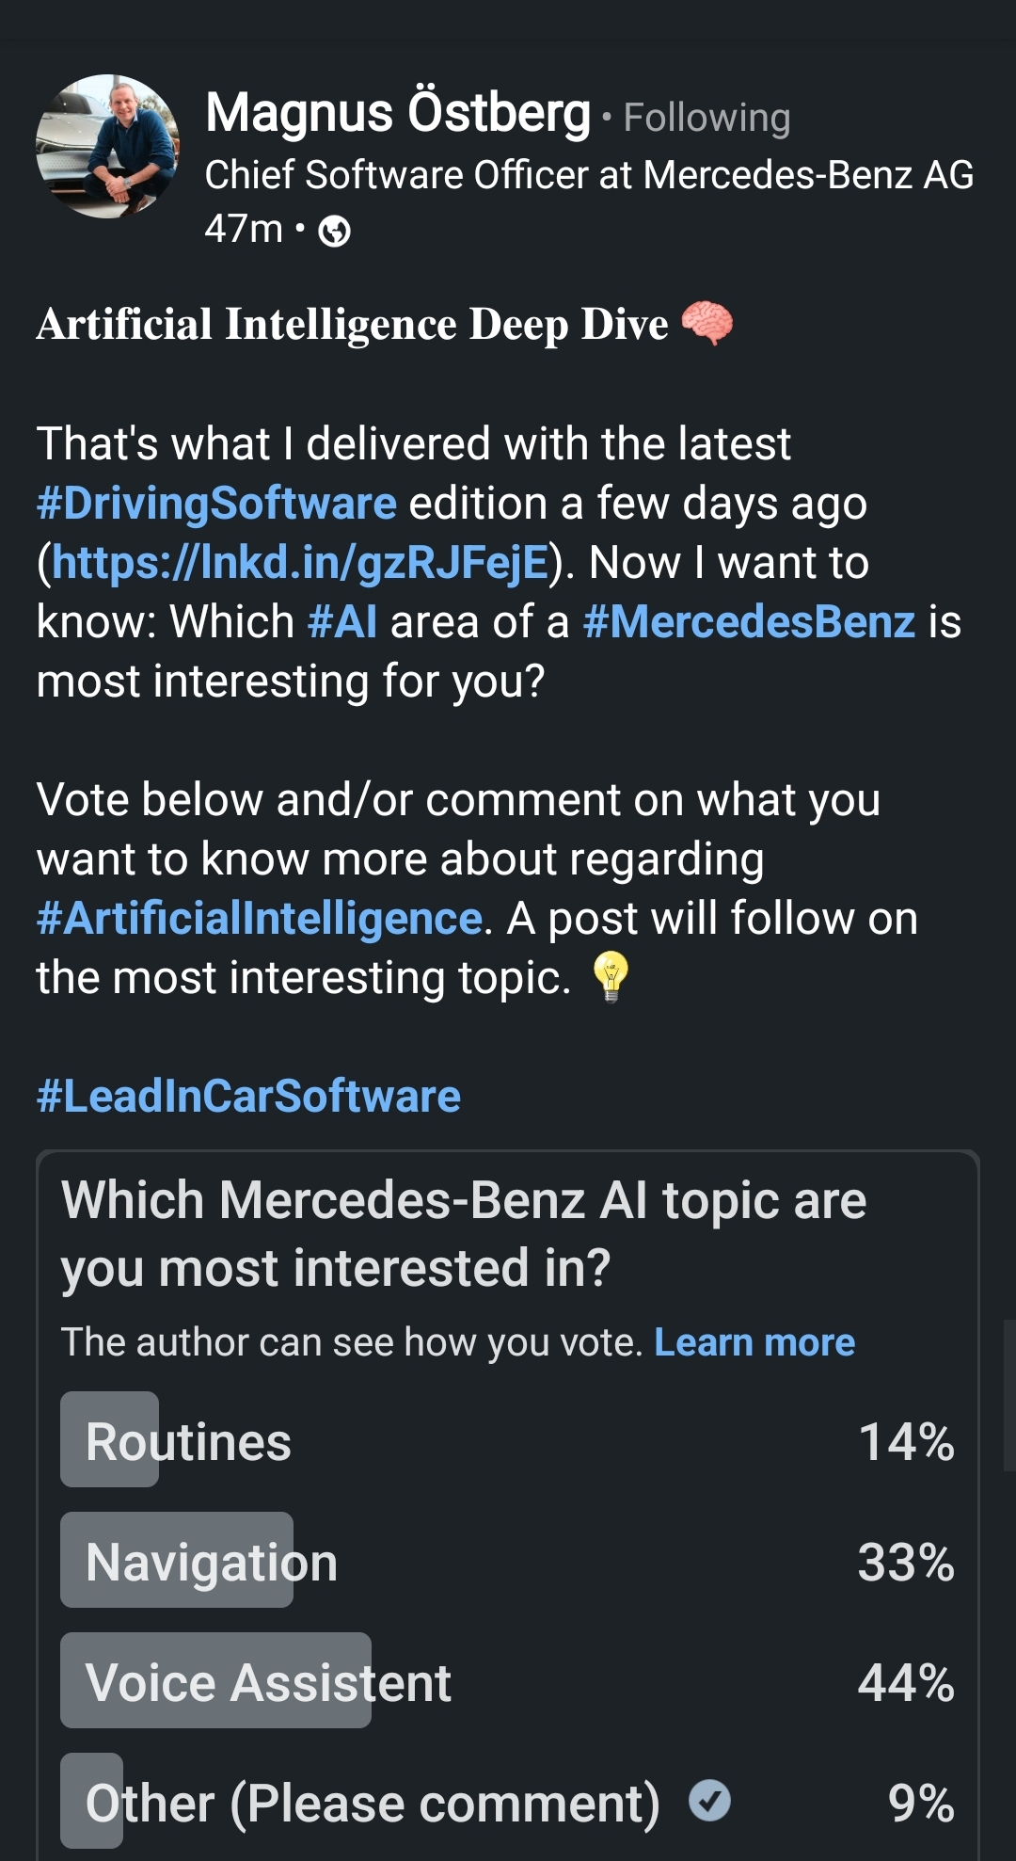Viewport: 1016px width, 1861px height.
Task: Tap the globe public visibility icon
Action: [334, 231]
